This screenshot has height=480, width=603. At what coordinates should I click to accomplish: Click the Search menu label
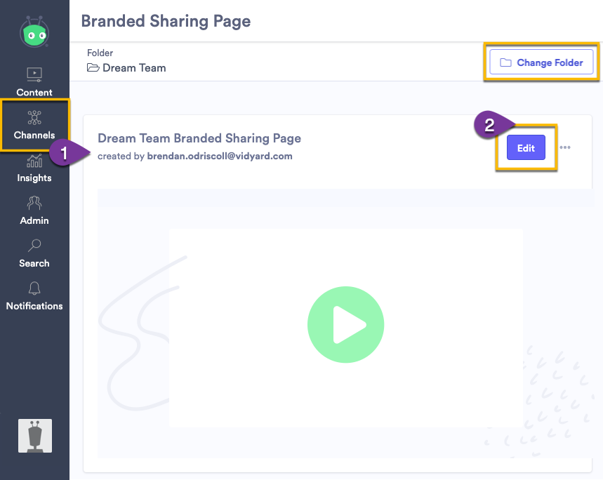point(34,263)
